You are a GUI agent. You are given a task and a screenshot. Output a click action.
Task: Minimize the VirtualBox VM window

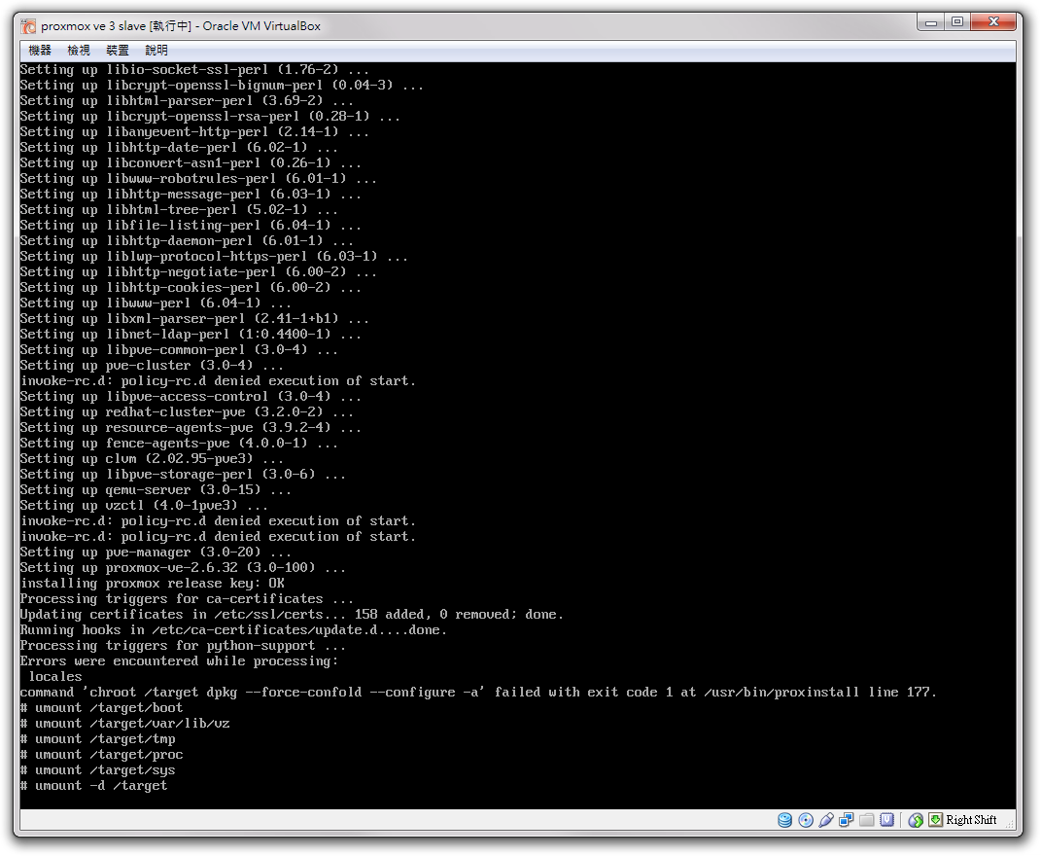931,22
